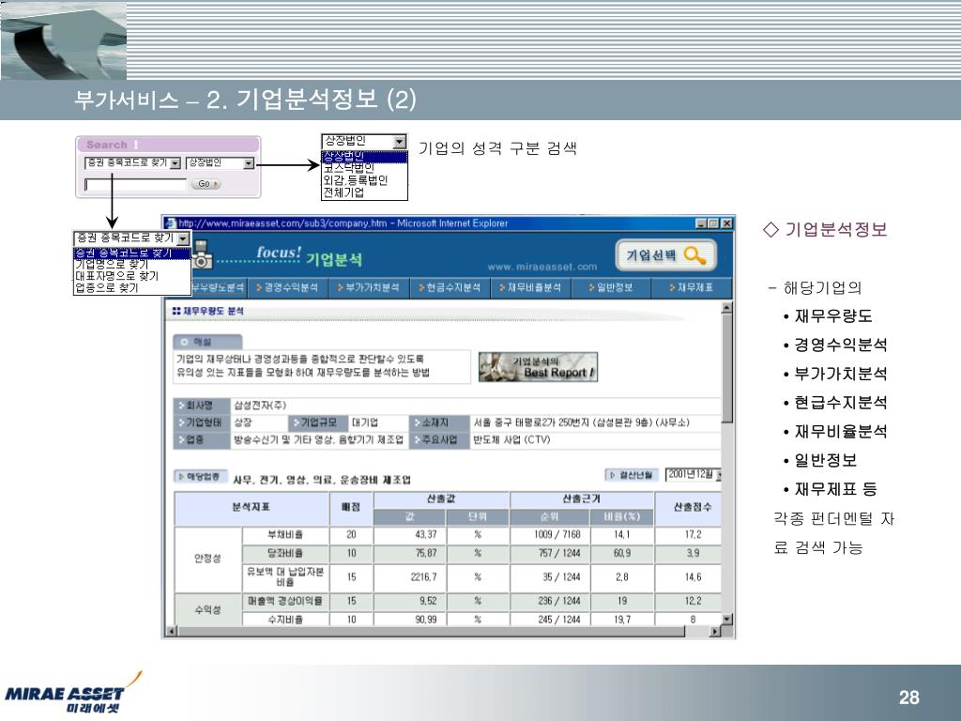This screenshot has height=721, width=961.
Task: Click the score 14,6 in the 산출점수 column
Action: click(694, 577)
